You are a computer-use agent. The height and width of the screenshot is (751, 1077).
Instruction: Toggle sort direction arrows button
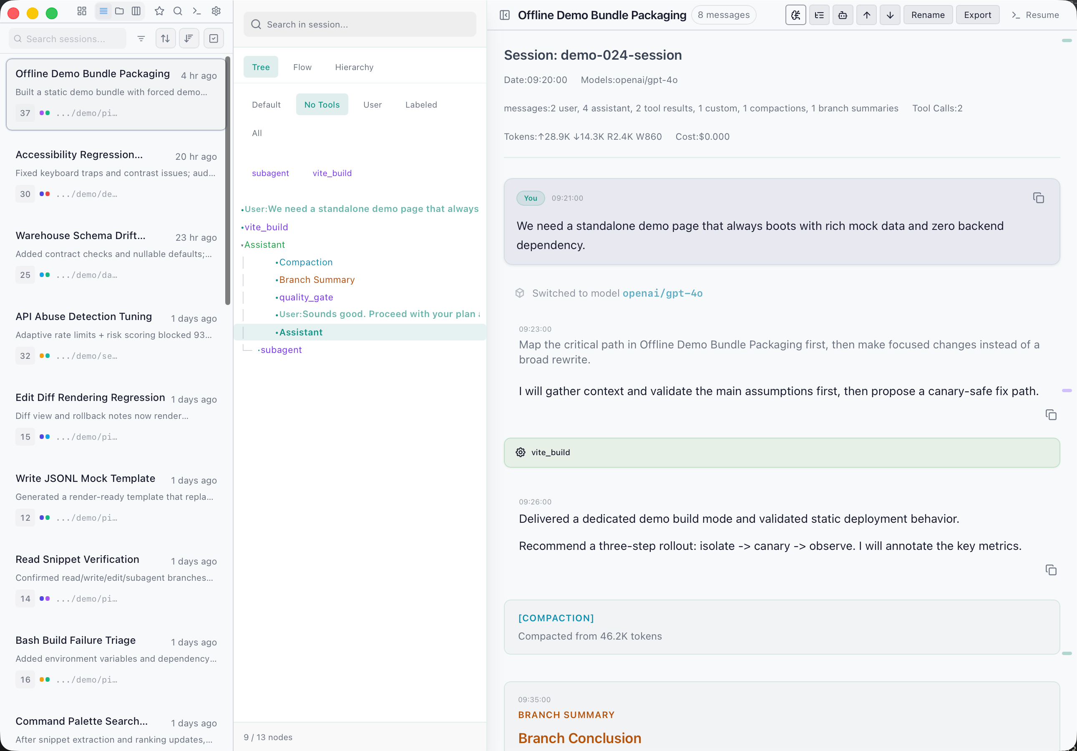click(165, 38)
